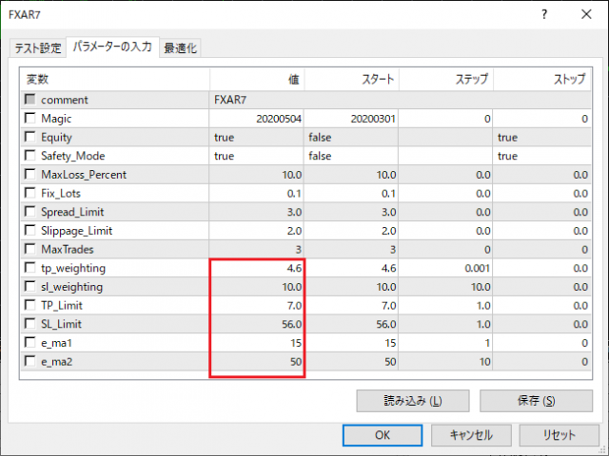609x456 pixels.
Task: Toggle the MaxLoss_Percent checkbox
Action: (x=29, y=174)
